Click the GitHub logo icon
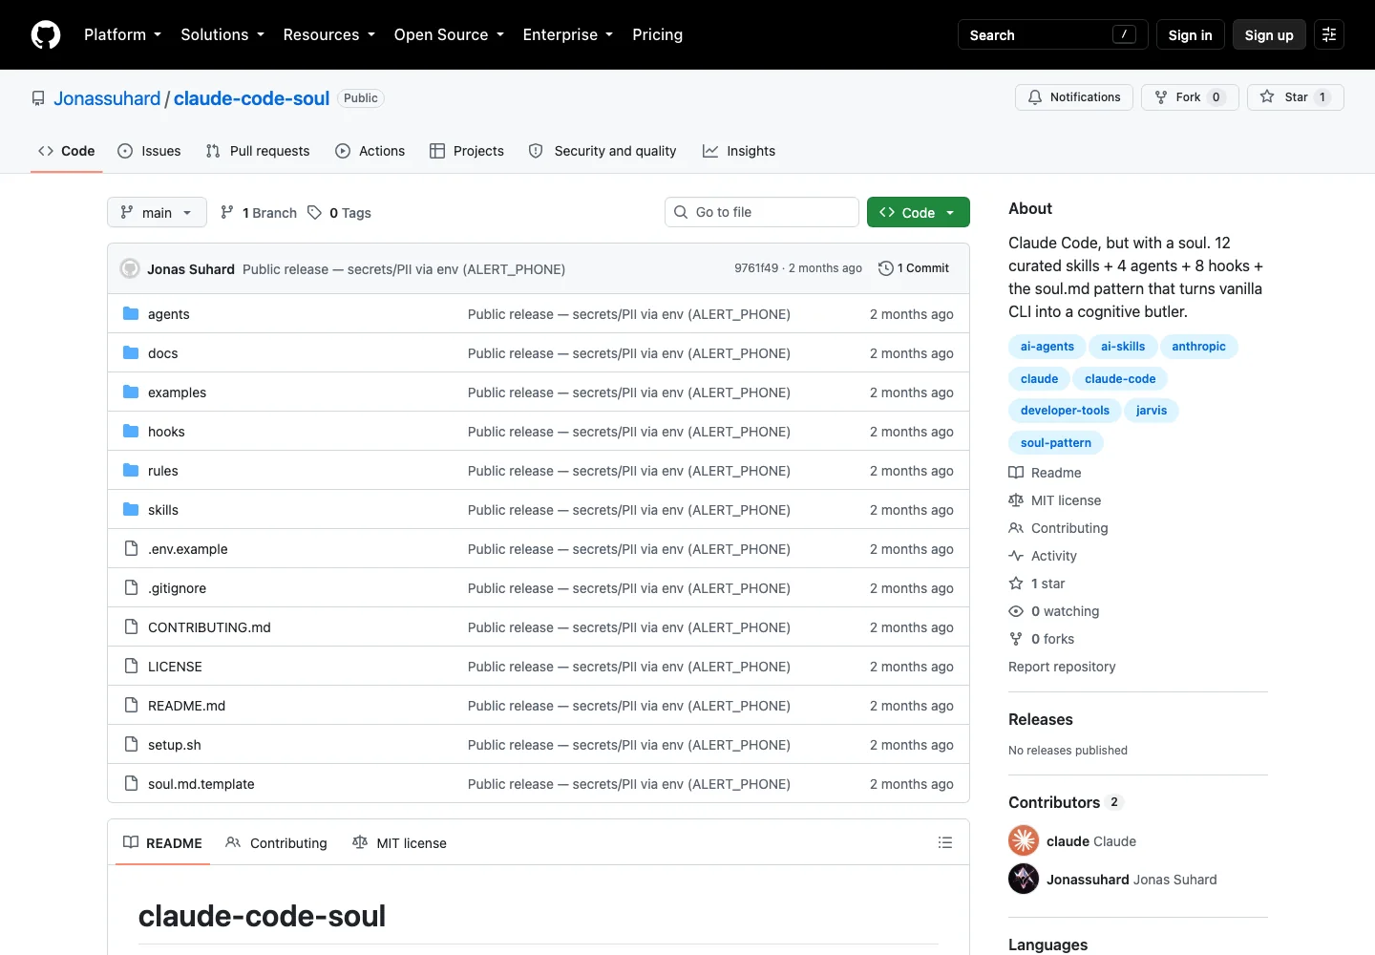Viewport: 1375px width, 955px height. (46, 34)
